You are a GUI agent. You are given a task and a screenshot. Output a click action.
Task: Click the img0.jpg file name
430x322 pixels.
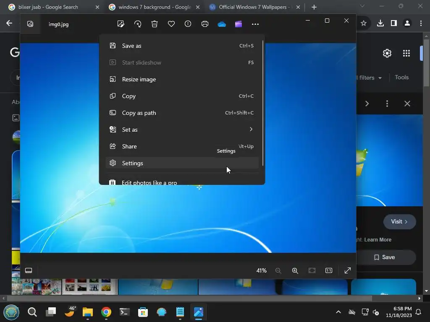click(x=58, y=24)
